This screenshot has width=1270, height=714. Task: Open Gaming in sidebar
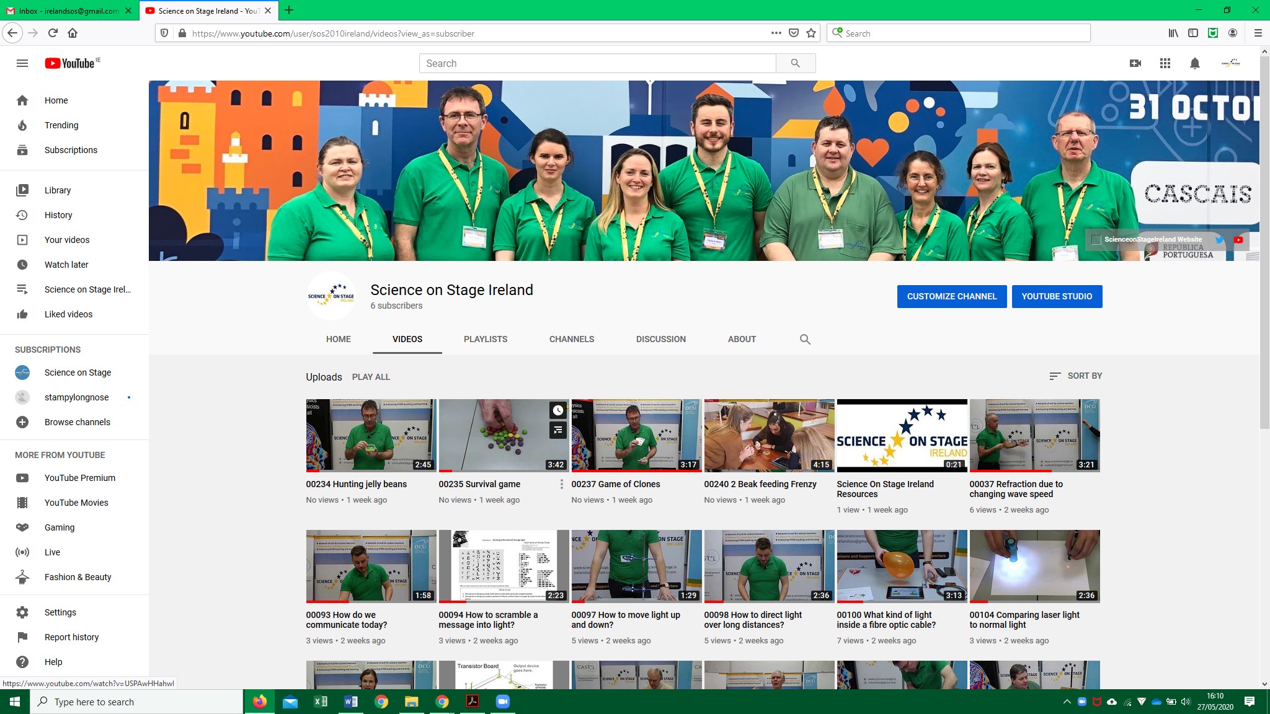(x=74, y=527)
